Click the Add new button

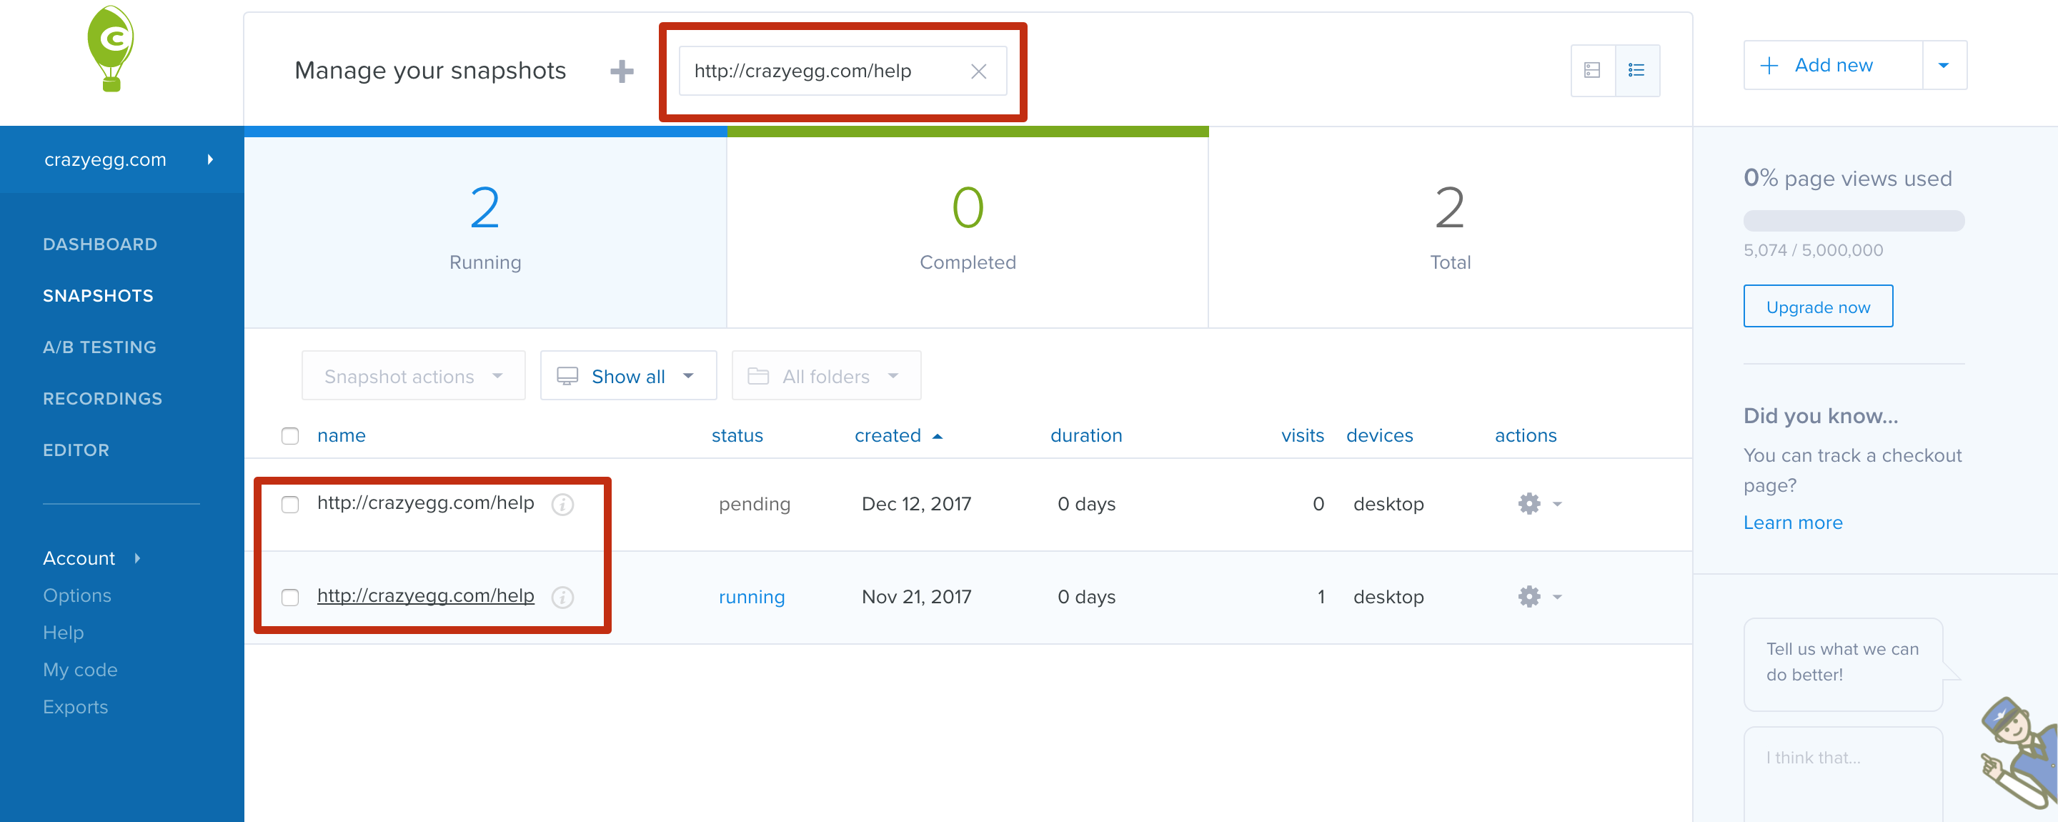[x=1833, y=66]
